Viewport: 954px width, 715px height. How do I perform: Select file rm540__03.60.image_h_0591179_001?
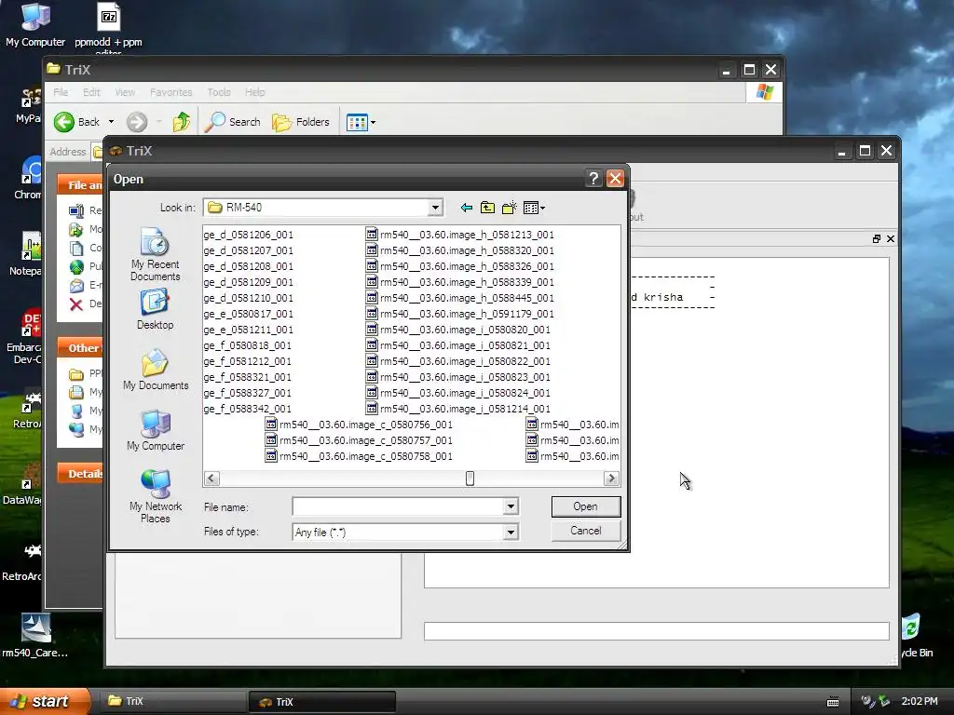point(460,313)
